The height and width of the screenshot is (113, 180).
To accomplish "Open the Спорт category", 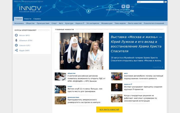I will pyautogui.click(x=54, y=23).
